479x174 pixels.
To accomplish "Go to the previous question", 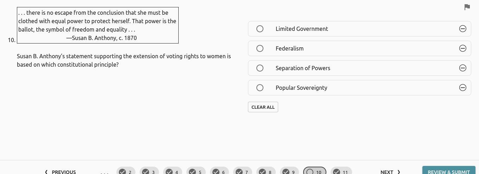I will [60, 172].
